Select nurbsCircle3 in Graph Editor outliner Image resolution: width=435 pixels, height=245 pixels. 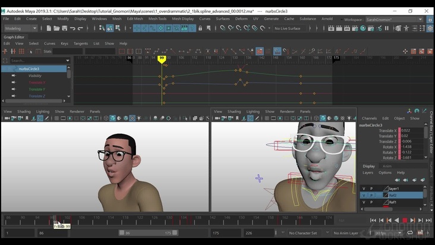point(34,68)
